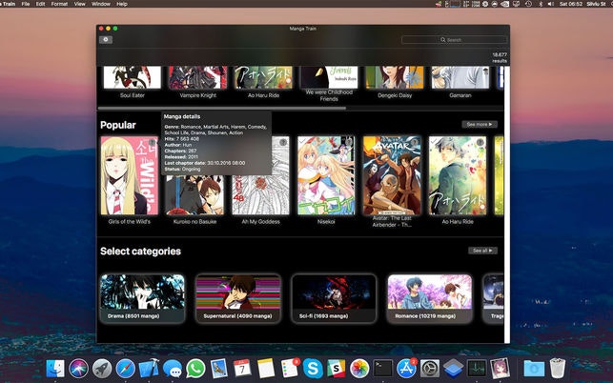The height and width of the screenshot is (383, 613).
Task: Open the Edit menu
Action: click(x=40, y=4)
